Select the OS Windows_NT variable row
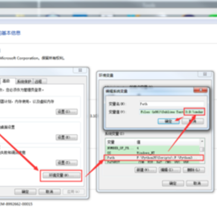This screenshot has width=217, height=217. coord(153,153)
